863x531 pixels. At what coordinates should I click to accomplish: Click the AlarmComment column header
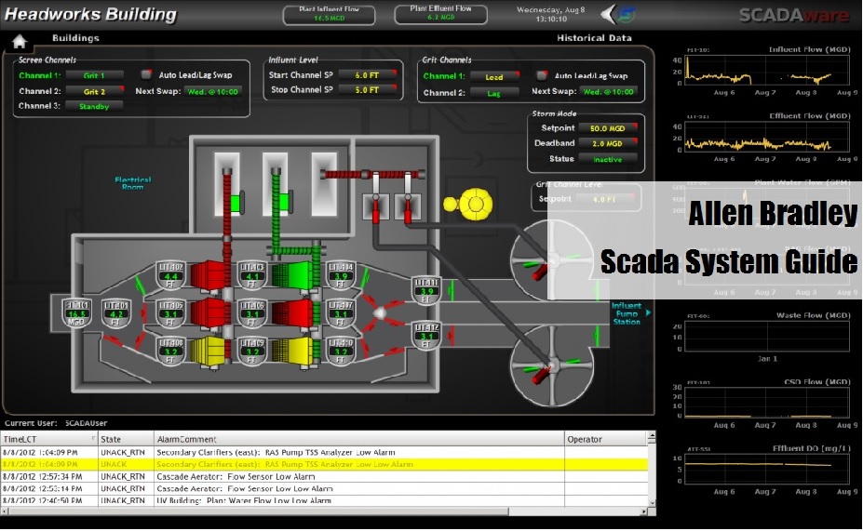coord(359,439)
